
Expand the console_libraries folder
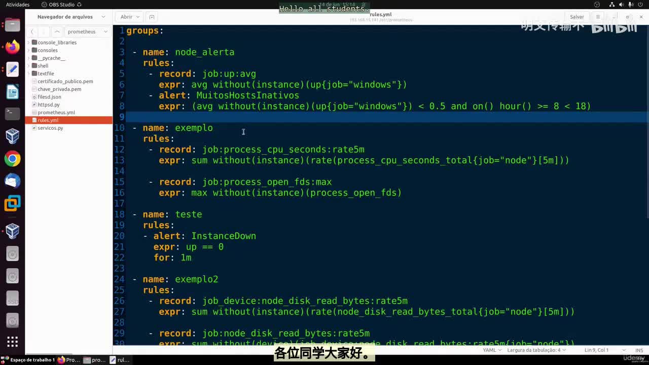pos(28,43)
